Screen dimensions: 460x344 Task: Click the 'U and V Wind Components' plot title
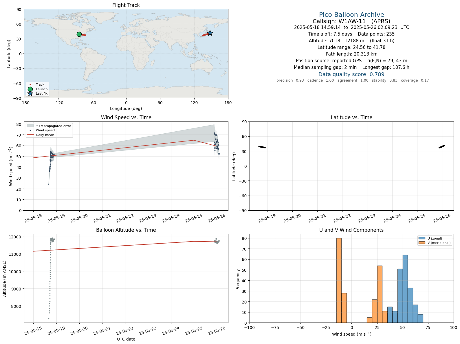point(351,230)
